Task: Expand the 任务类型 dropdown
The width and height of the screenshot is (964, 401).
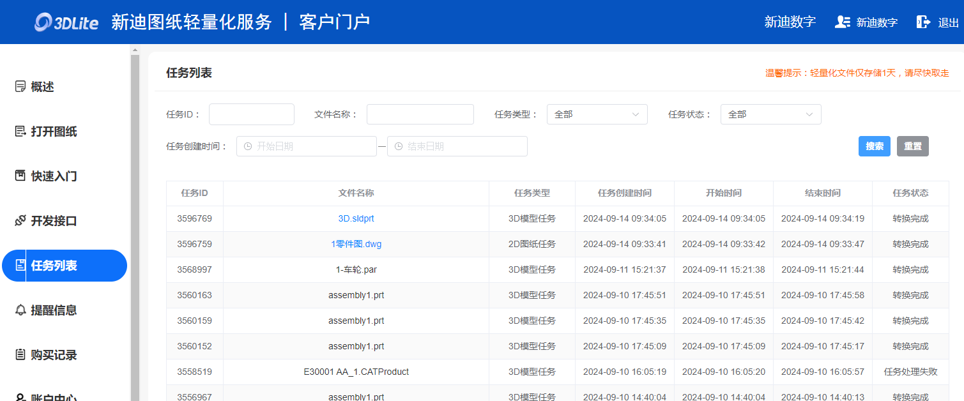Action: pyautogui.click(x=597, y=114)
